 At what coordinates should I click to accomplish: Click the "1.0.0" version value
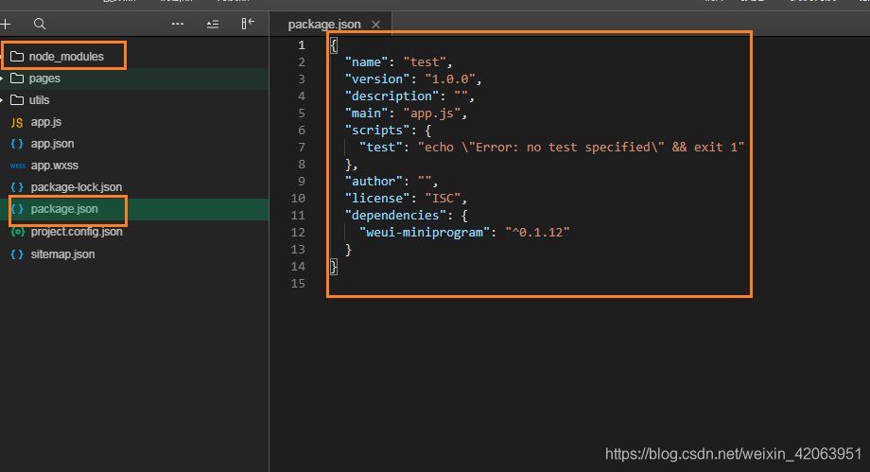[450, 79]
